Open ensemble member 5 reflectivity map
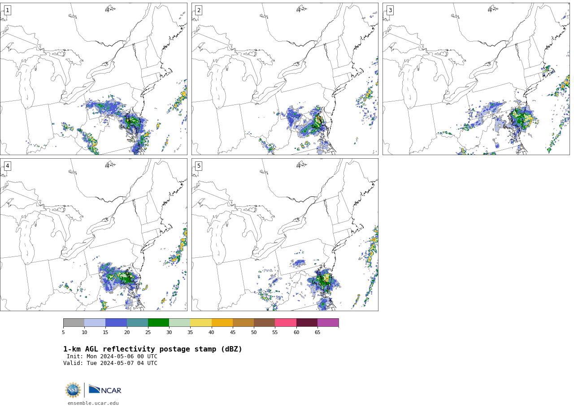The height and width of the screenshot is (408, 574). click(285, 234)
